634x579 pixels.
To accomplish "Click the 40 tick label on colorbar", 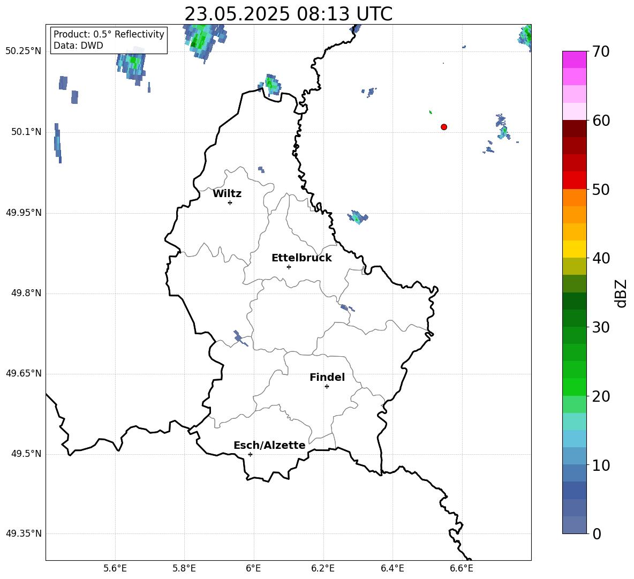I will [601, 258].
